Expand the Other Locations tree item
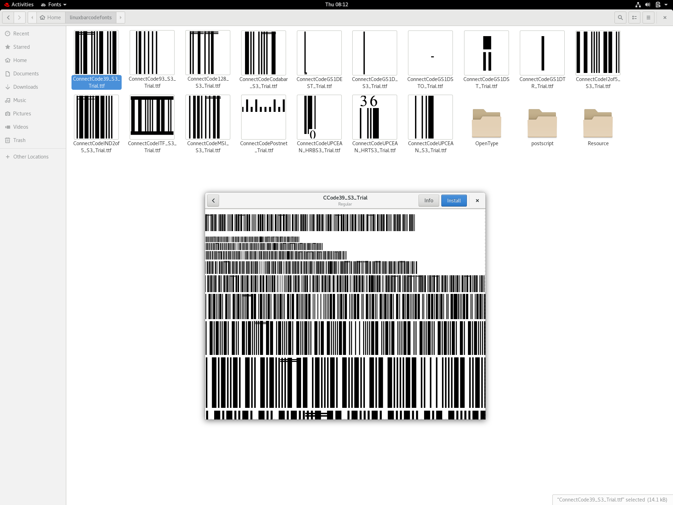The width and height of the screenshot is (673, 505). click(8, 156)
